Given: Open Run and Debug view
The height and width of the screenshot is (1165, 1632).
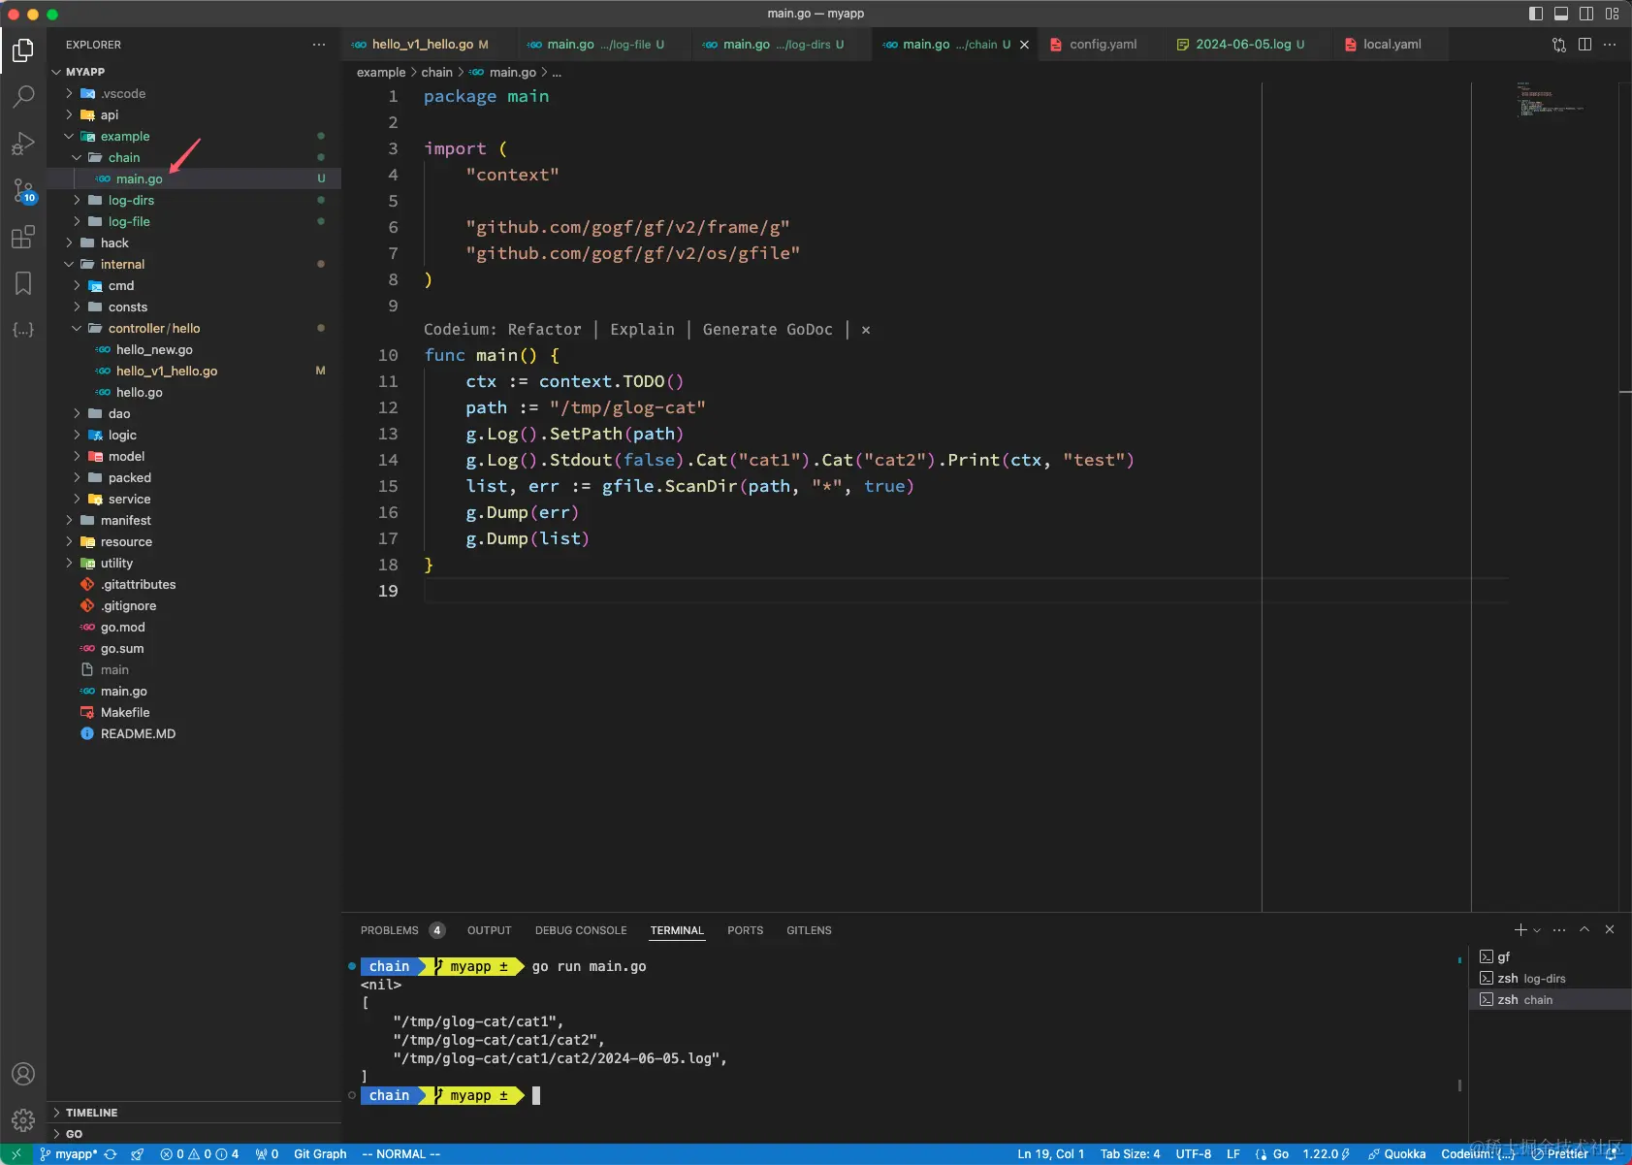Looking at the screenshot, I should pyautogui.click(x=23, y=144).
